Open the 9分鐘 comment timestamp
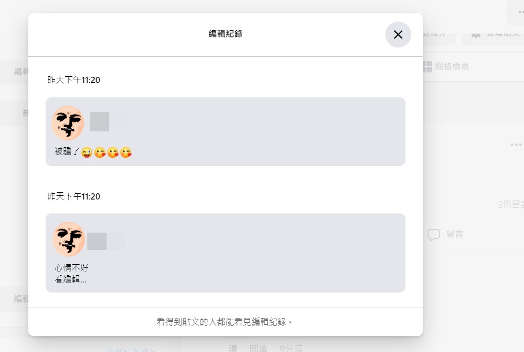Screen dimensions: 524x352 click(x=291, y=348)
